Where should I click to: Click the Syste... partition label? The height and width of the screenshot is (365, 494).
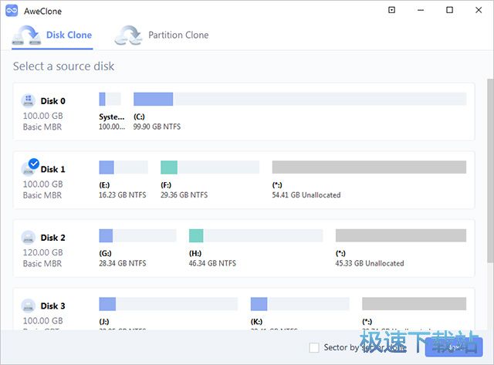111,117
